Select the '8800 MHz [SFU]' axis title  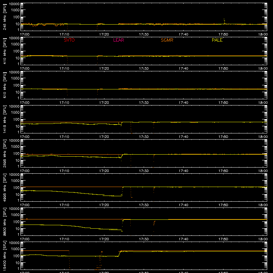point(4,221)
